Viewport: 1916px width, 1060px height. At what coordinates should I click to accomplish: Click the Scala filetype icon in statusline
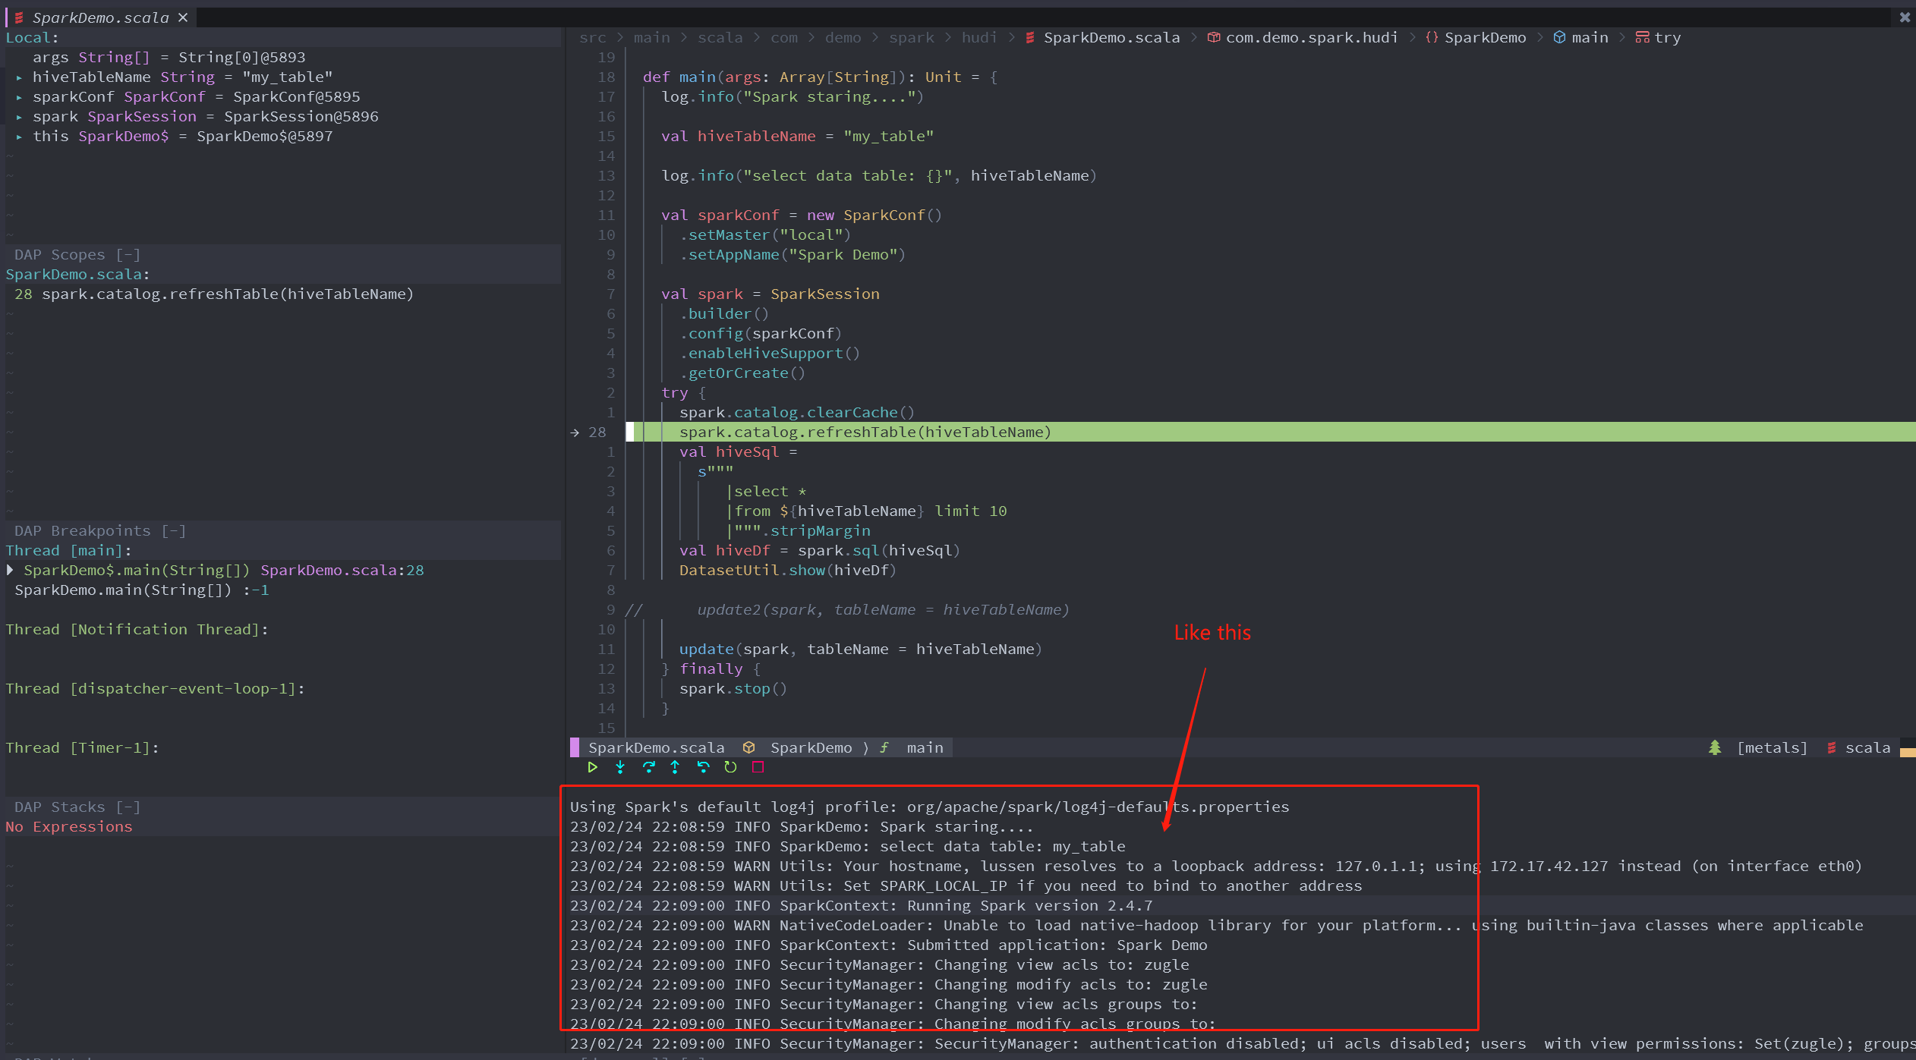(1832, 747)
